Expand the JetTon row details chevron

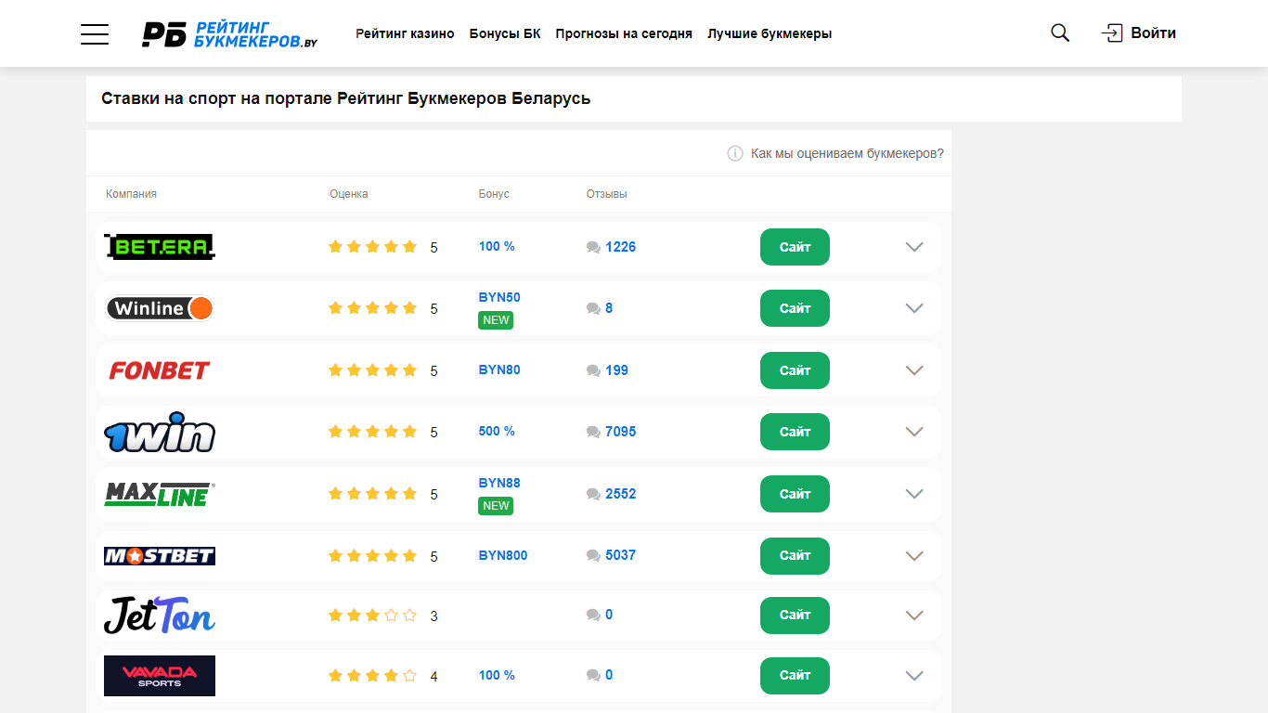click(914, 616)
